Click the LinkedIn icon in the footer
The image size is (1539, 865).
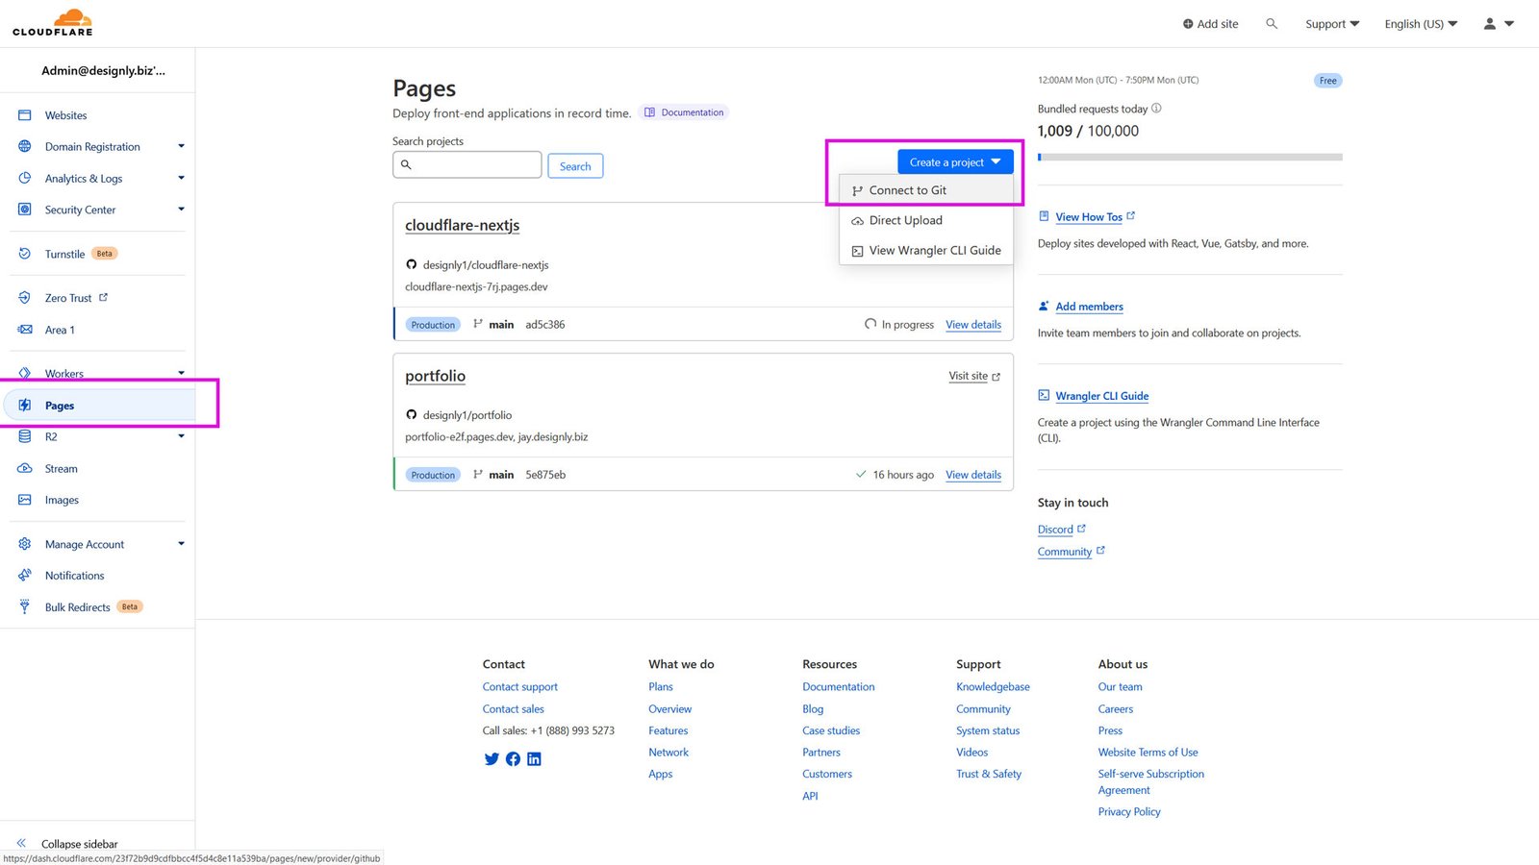[534, 758]
